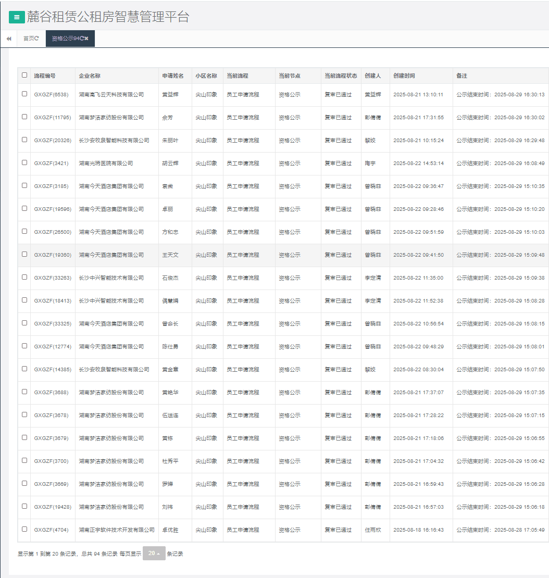Viewport: 549px width, 578px height.
Task: Tick checkbox for row GXGZF(6538)
Action: [24, 94]
